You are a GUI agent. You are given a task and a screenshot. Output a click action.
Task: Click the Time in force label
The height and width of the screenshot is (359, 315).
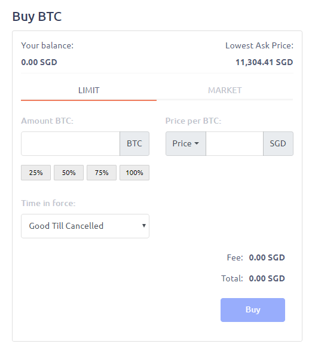(48, 203)
